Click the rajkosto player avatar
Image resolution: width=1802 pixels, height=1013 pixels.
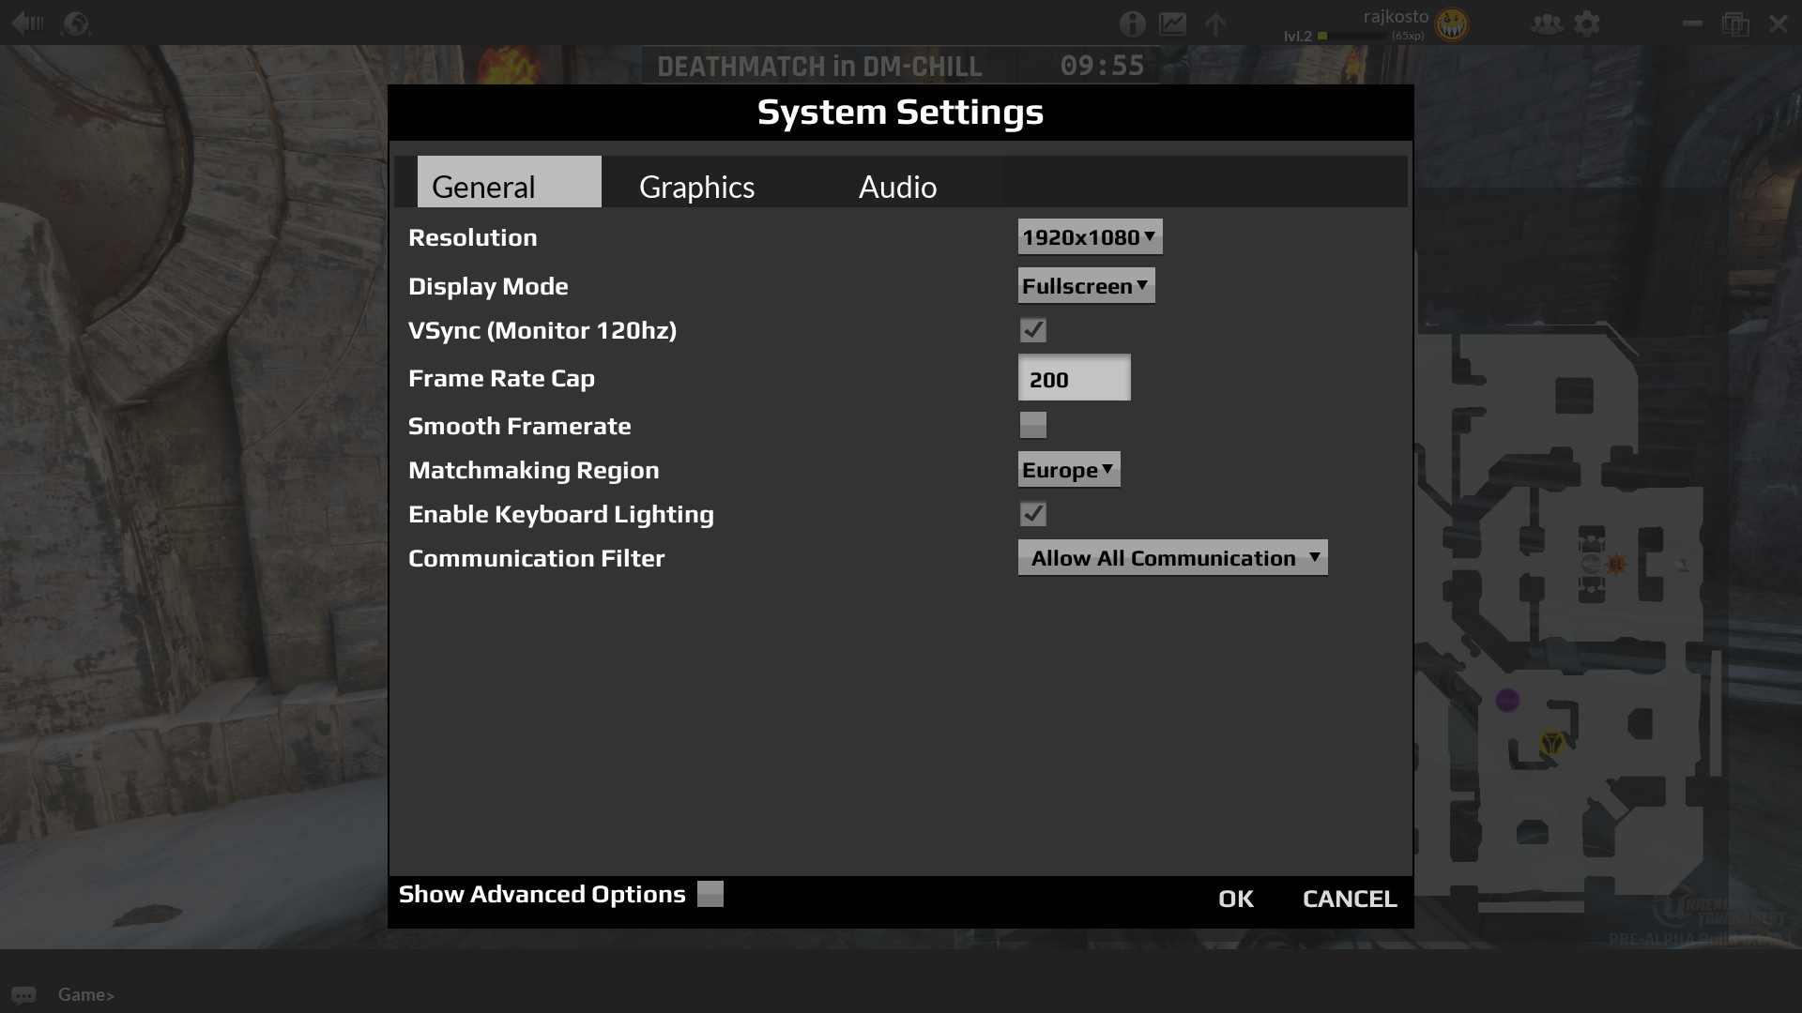coord(1451,24)
